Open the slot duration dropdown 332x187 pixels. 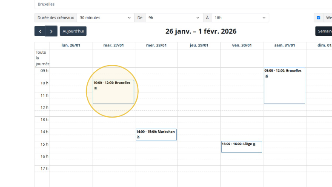tap(105, 18)
